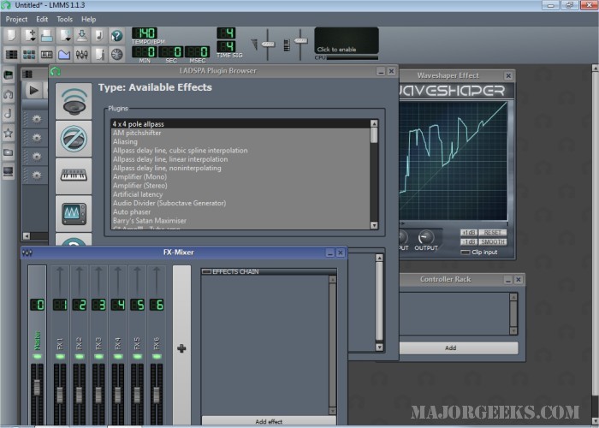Export project with the music note icon
This screenshot has width=599, height=428.
pyautogui.click(x=99, y=36)
